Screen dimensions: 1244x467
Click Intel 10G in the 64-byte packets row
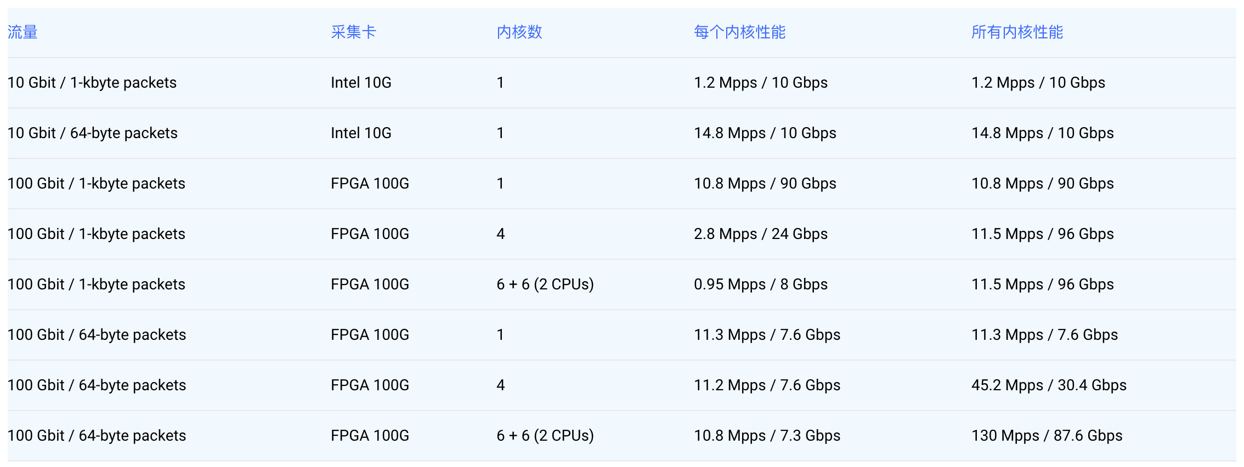click(361, 133)
